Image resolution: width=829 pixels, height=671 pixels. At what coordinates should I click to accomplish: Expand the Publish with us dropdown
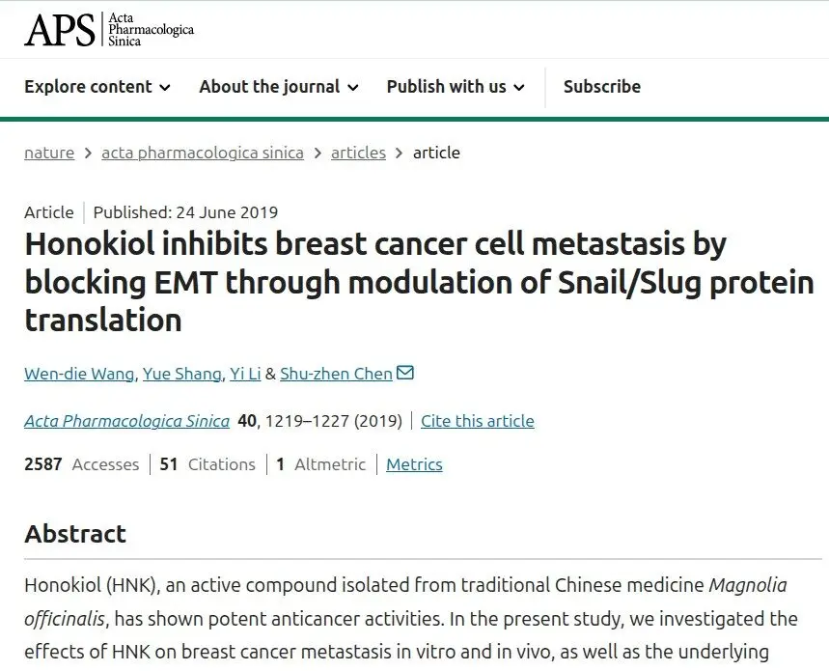click(x=456, y=87)
